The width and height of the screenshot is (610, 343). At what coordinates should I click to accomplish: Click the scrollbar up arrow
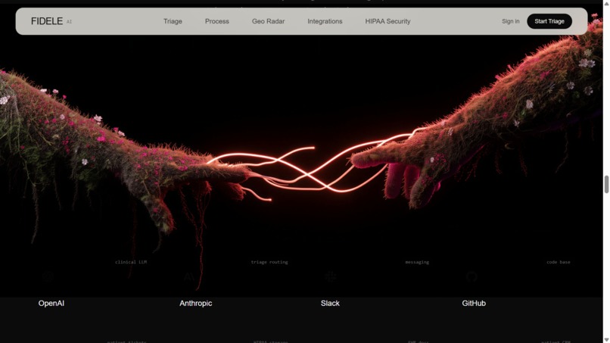click(x=606, y=3)
